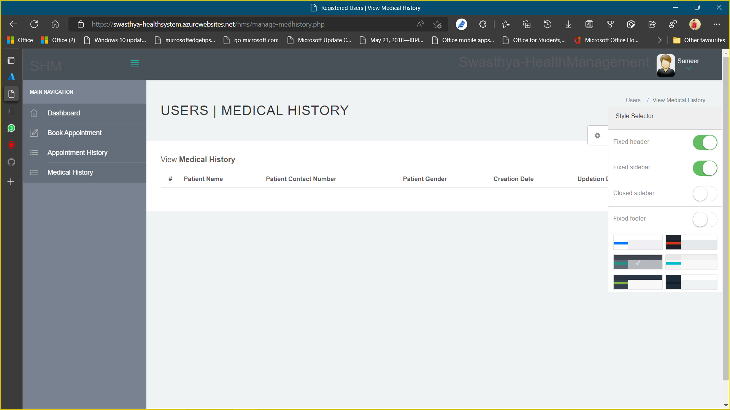Screen dimensions: 730x410
Task: Select the red dark theme swatch
Action: pos(691,242)
